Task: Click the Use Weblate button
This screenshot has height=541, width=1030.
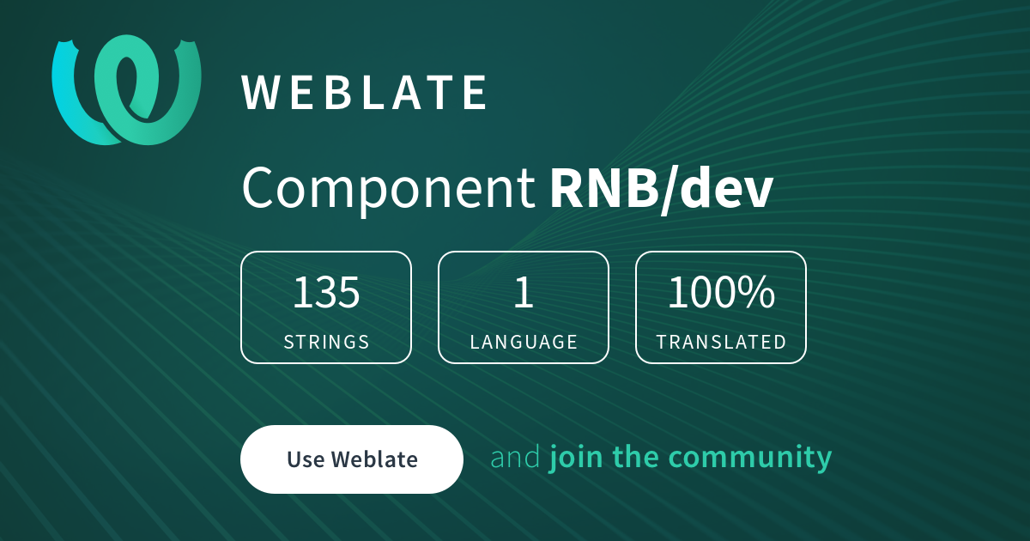Action: click(352, 459)
